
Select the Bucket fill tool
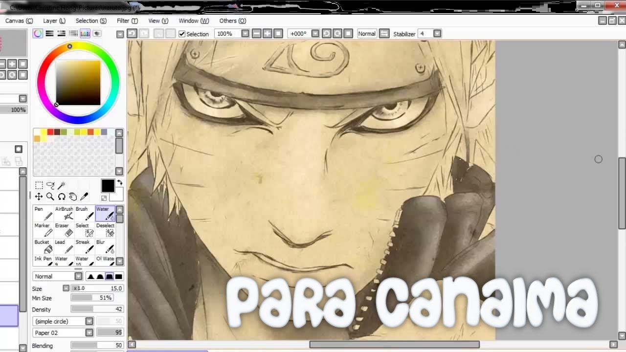(x=44, y=246)
